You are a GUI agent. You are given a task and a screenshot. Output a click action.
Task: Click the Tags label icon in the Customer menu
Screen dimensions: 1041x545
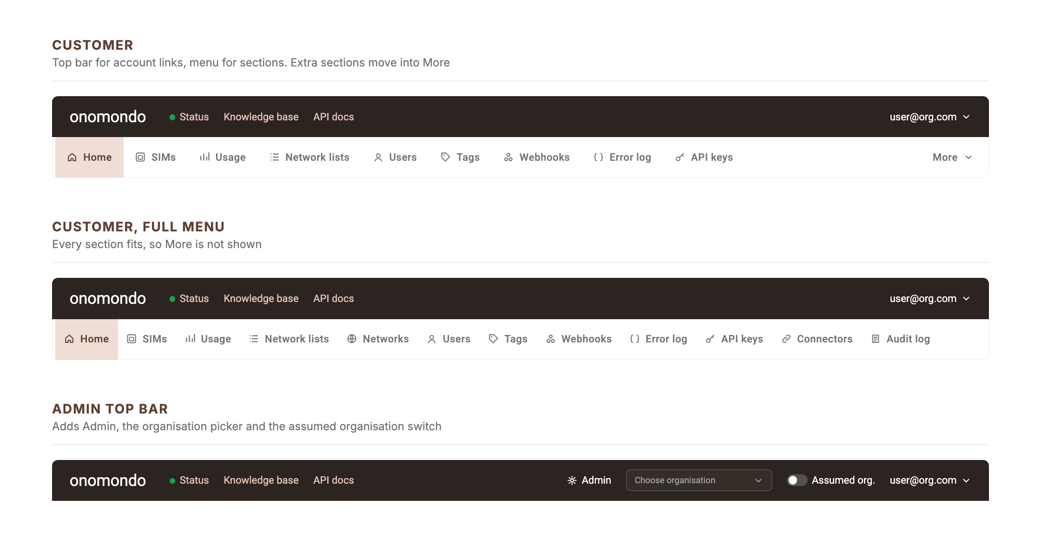pos(446,158)
